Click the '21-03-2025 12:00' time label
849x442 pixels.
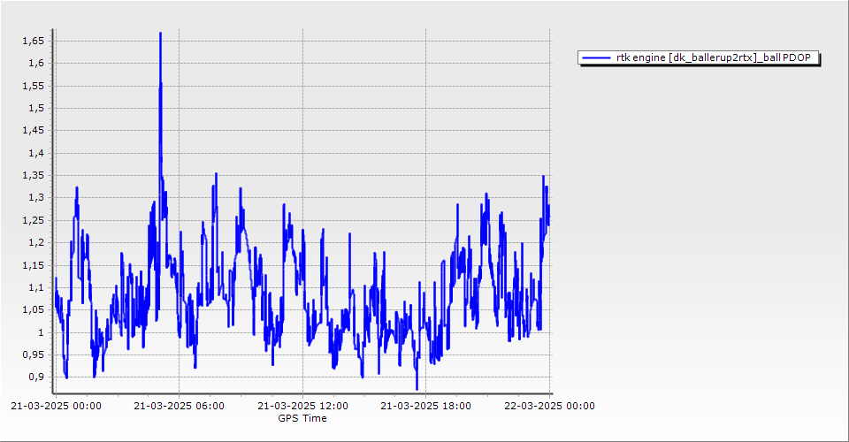click(302, 406)
